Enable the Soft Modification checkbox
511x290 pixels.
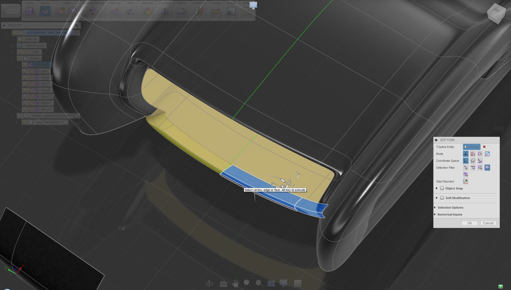(x=442, y=198)
